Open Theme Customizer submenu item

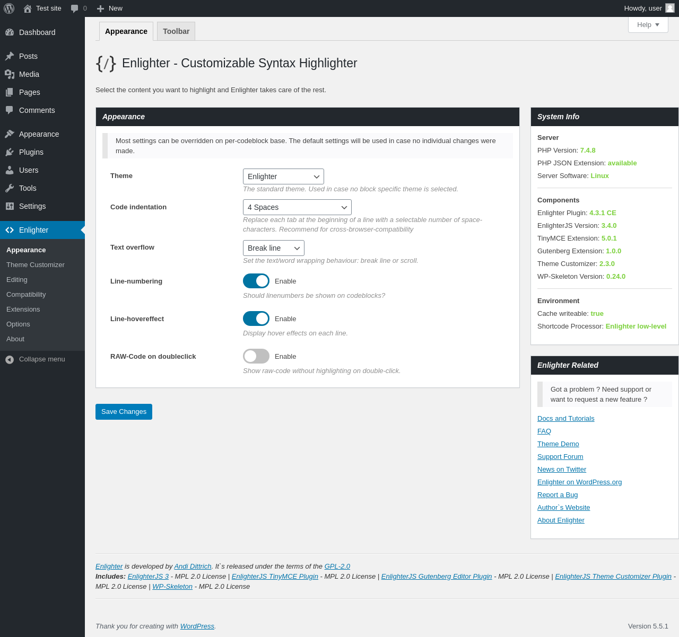(x=36, y=265)
